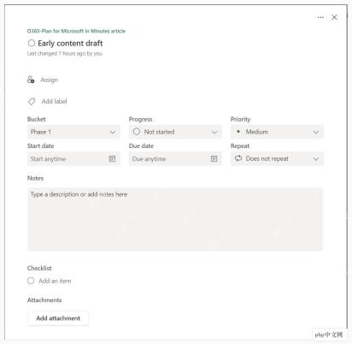
Task: Open the Progress dropdown showing Not started
Action: 175,132
